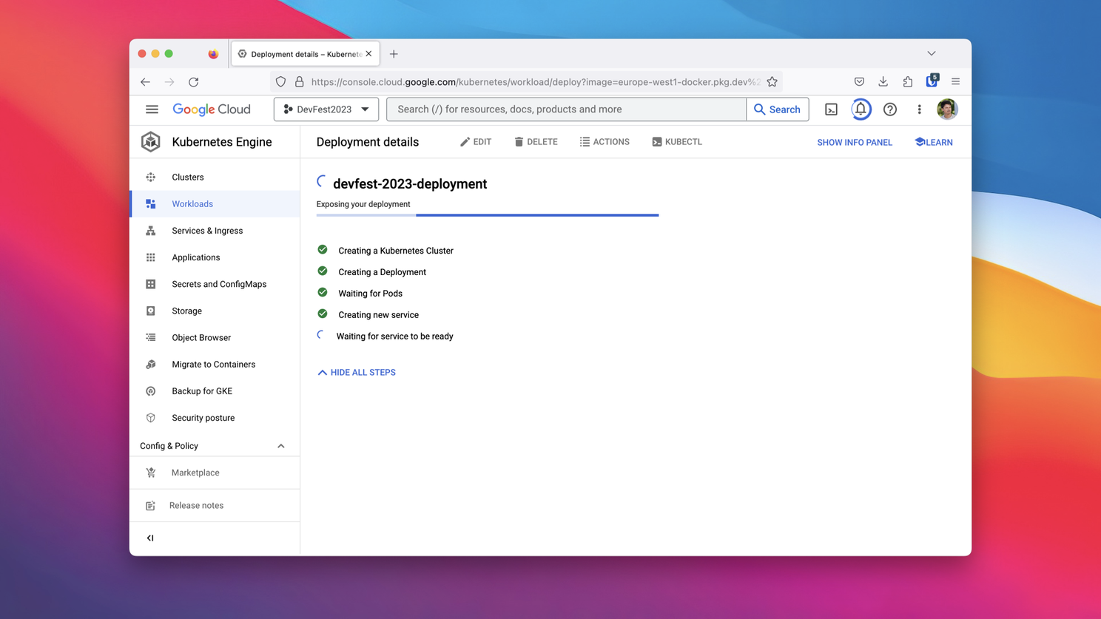Screen dimensions: 1101x619
Task: Open the ACTIONS menu
Action: [605, 142]
